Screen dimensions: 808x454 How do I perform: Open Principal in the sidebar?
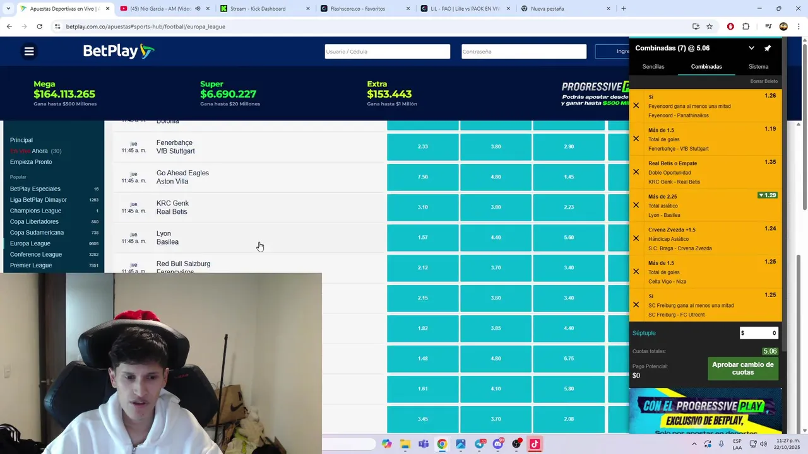point(21,140)
